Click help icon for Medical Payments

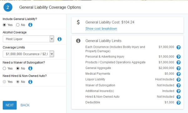click(179, 74)
